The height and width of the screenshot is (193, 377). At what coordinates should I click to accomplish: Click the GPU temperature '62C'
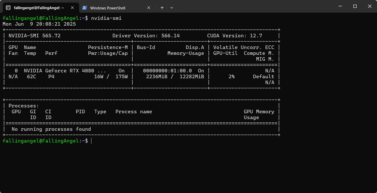pyautogui.click(x=32, y=77)
